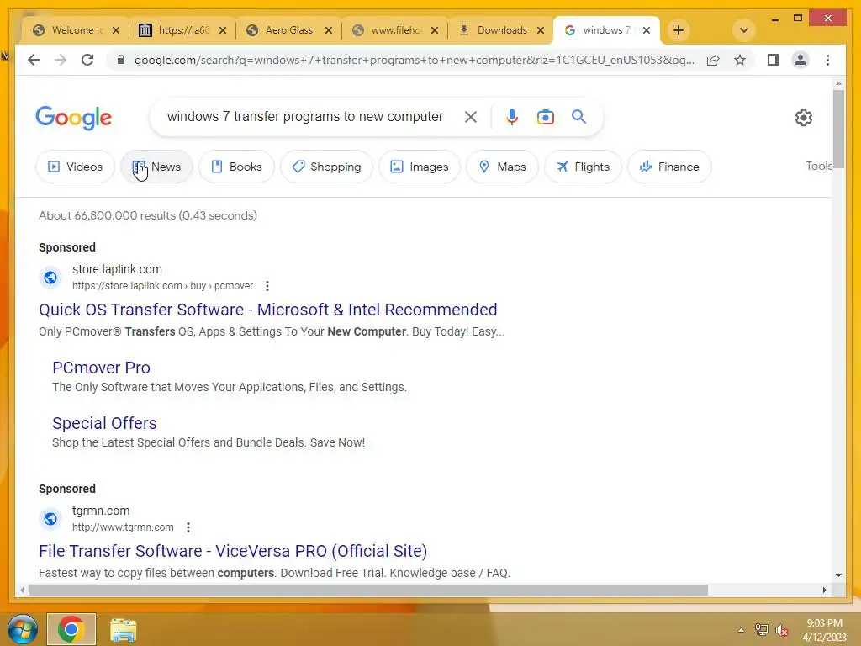
Task: Open File Transfer Software ViceVersa PRO result
Action: [x=233, y=551]
